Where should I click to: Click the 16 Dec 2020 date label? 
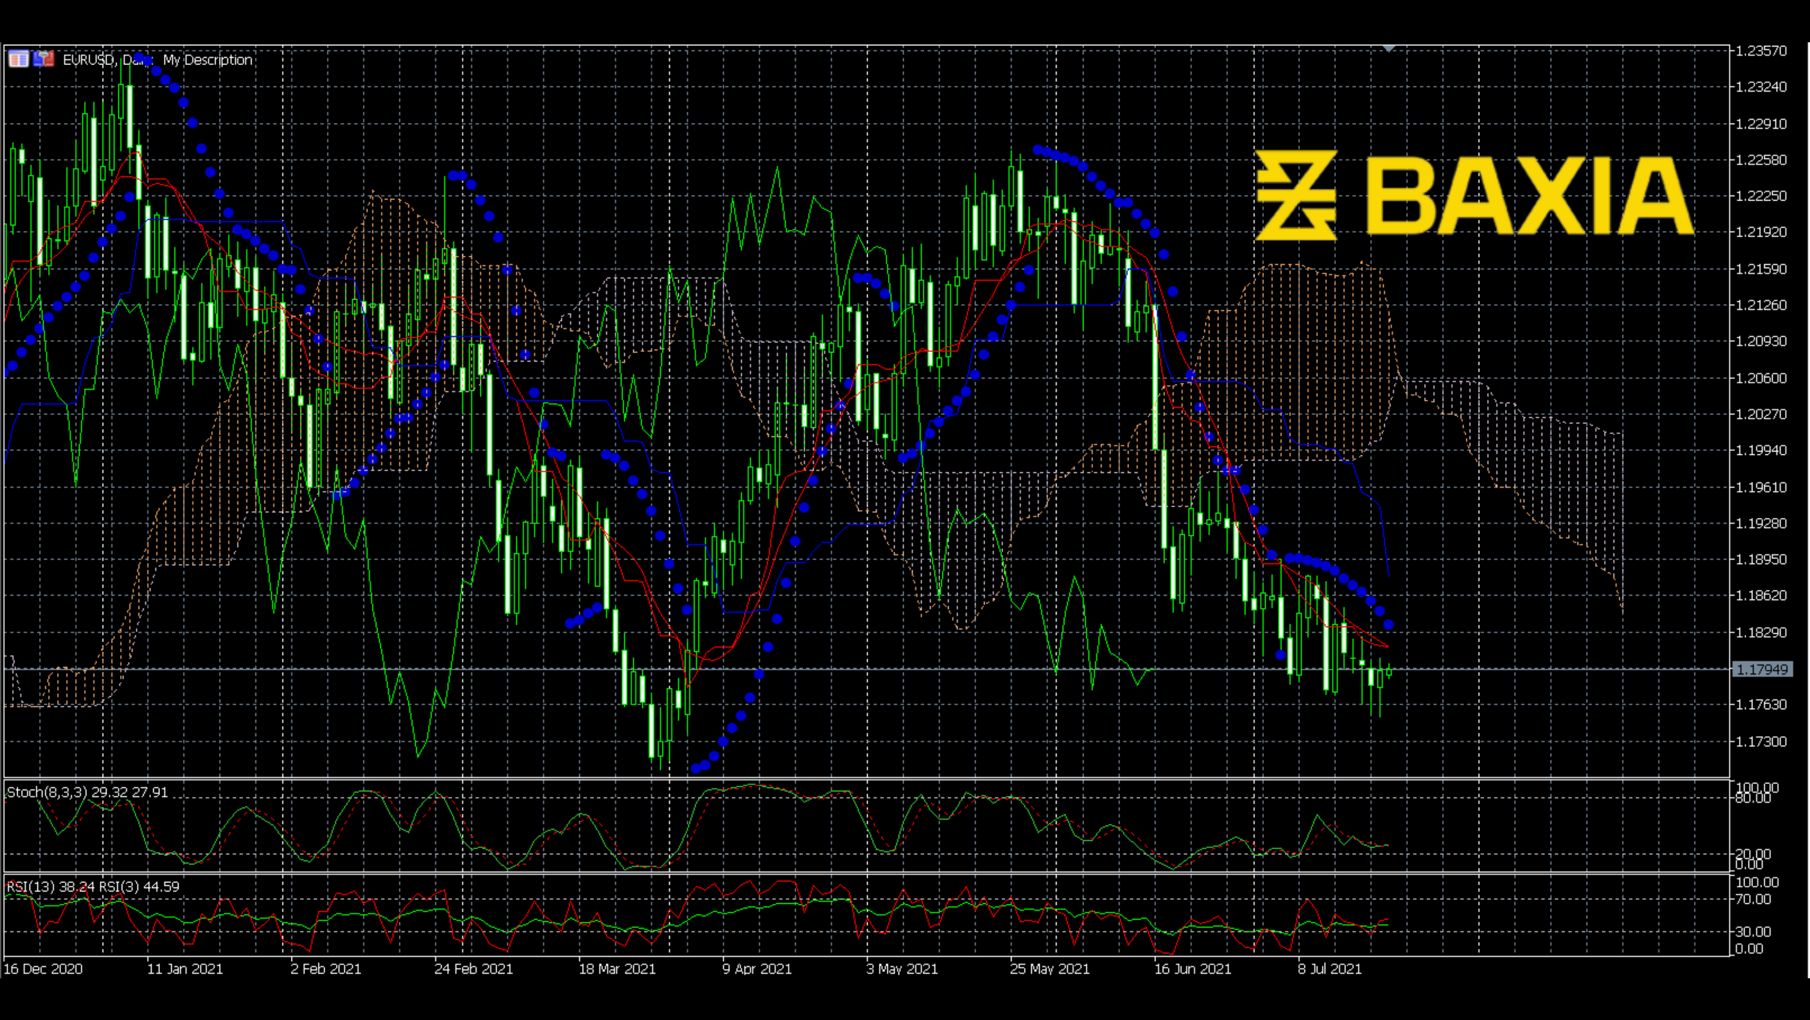(43, 969)
